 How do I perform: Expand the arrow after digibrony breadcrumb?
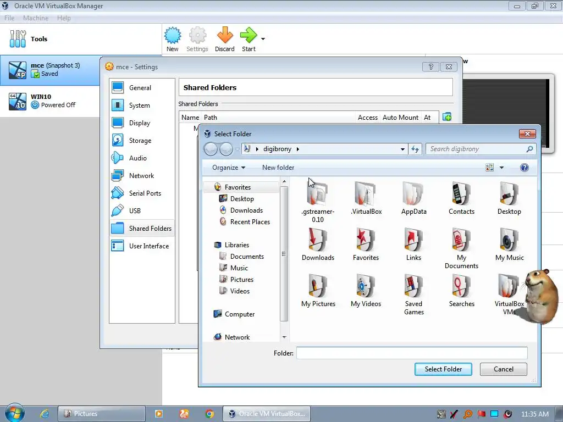click(297, 149)
